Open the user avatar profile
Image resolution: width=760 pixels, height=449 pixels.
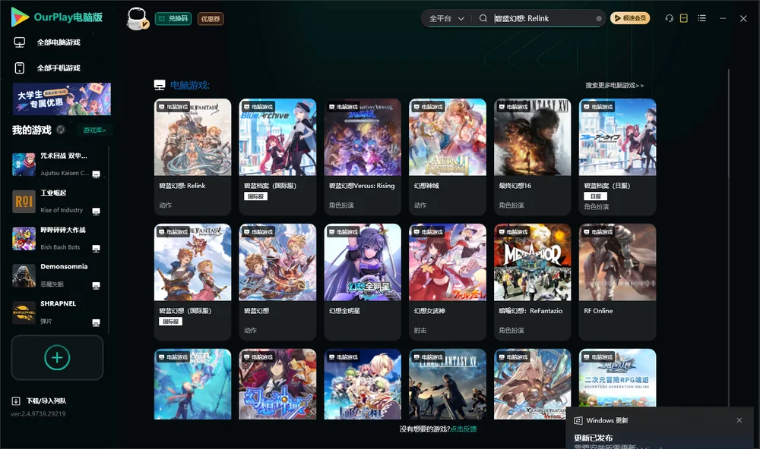coord(137,18)
